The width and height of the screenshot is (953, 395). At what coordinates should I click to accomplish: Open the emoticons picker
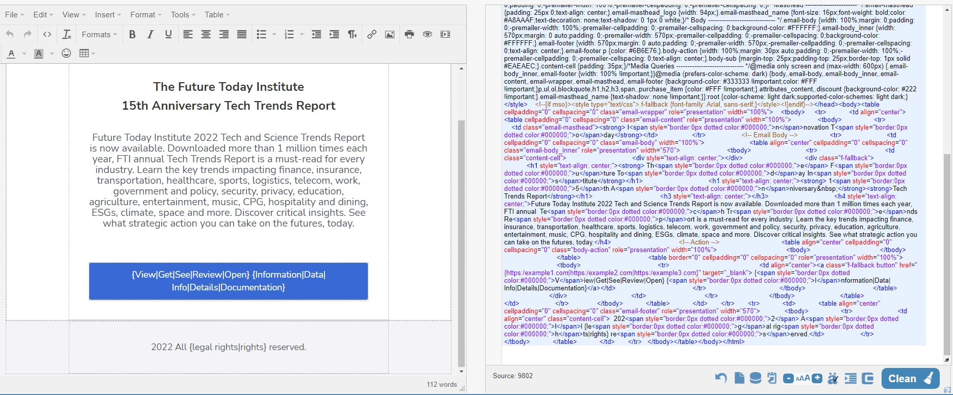66,54
